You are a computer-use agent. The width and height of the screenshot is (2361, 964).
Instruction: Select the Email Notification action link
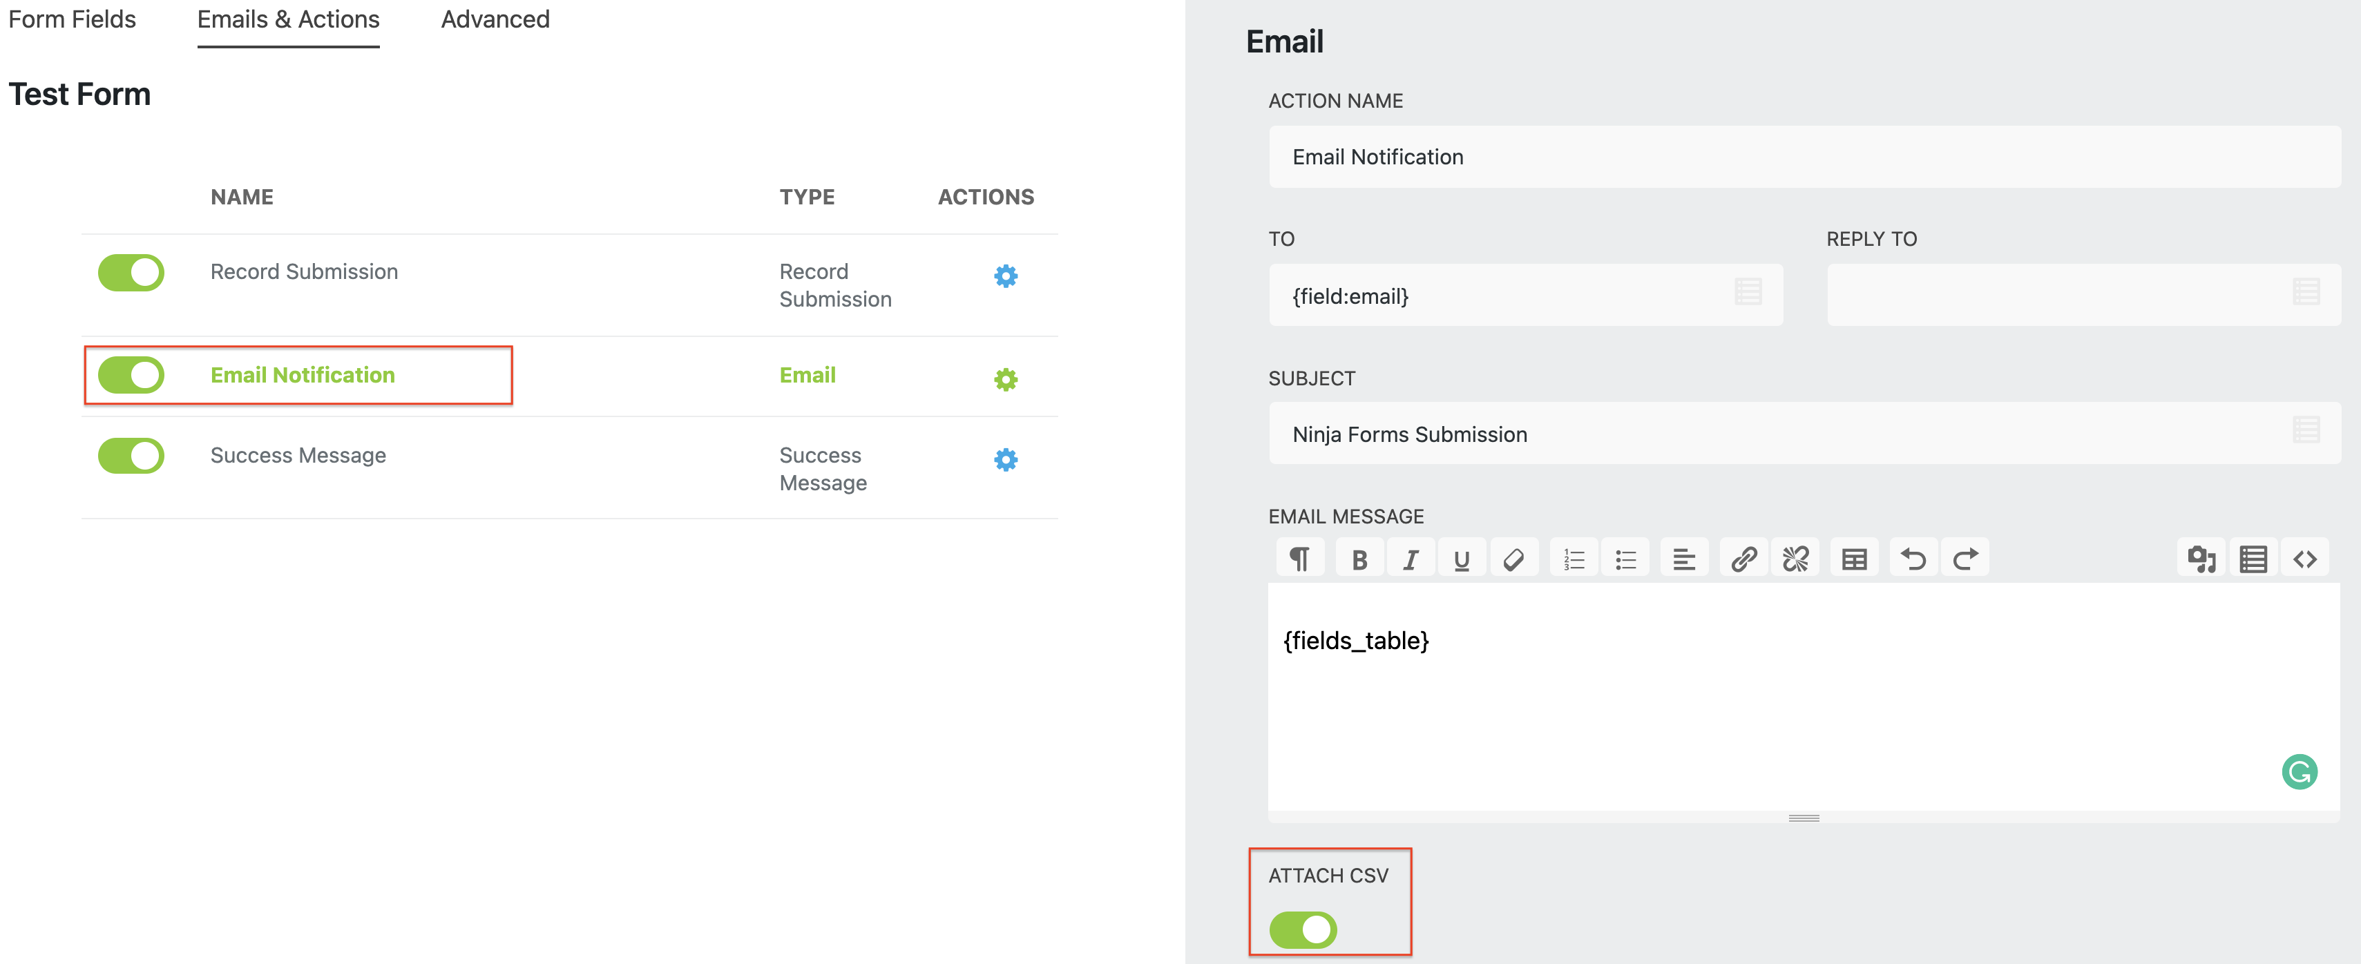tap(303, 375)
